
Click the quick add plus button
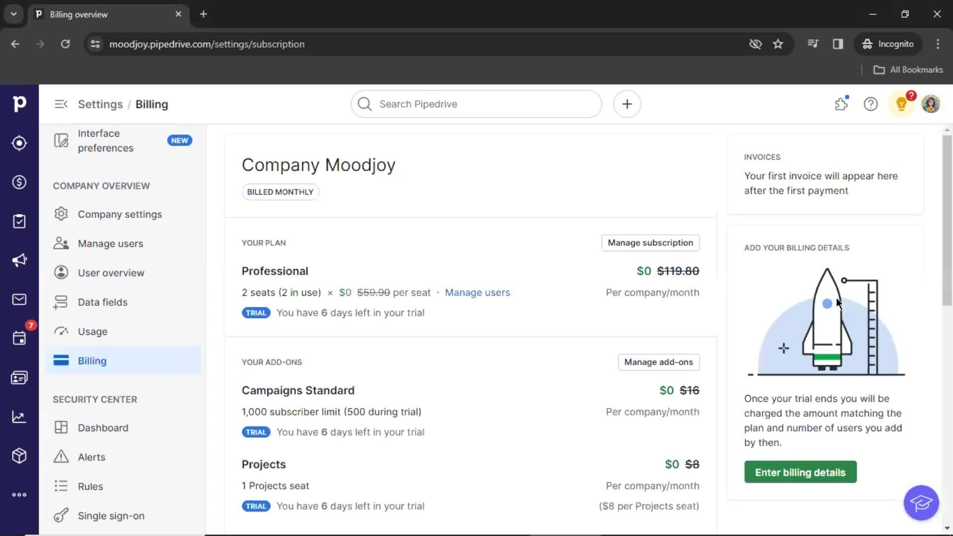[x=627, y=104]
